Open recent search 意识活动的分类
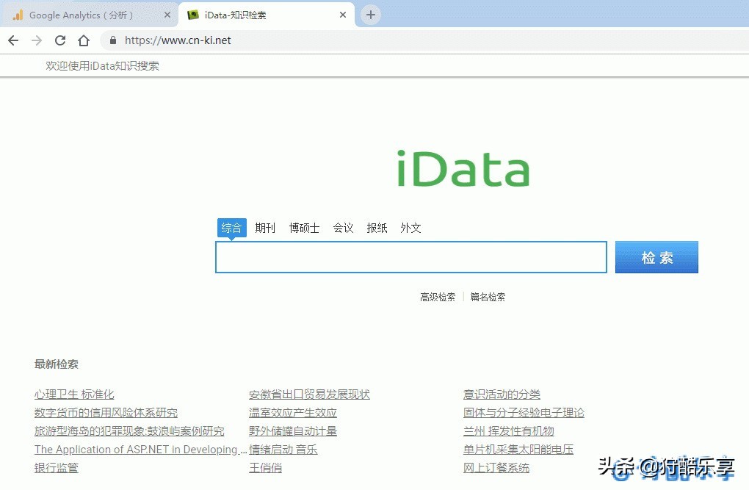Viewport: 749px width, 490px height. pyautogui.click(x=502, y=394)
